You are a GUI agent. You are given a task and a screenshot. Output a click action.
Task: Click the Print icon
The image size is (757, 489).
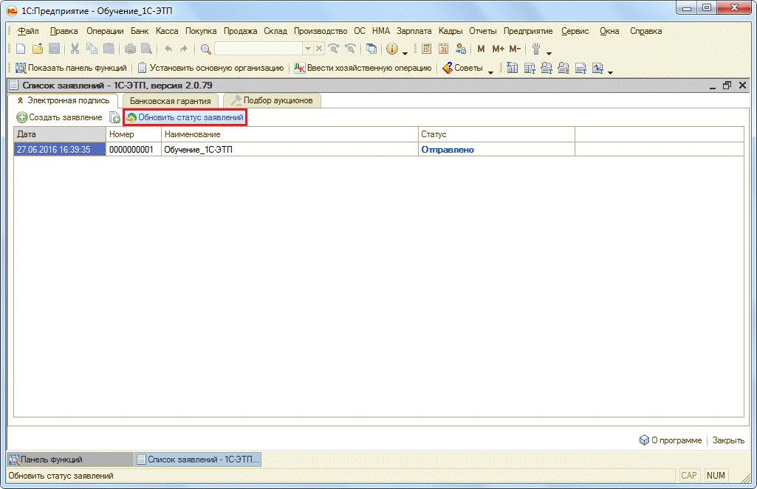click(130, 49)
